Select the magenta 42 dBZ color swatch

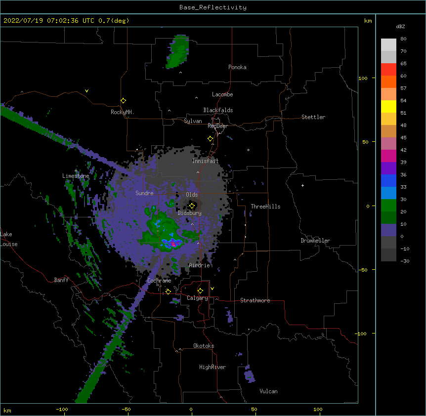click(388, 156)
